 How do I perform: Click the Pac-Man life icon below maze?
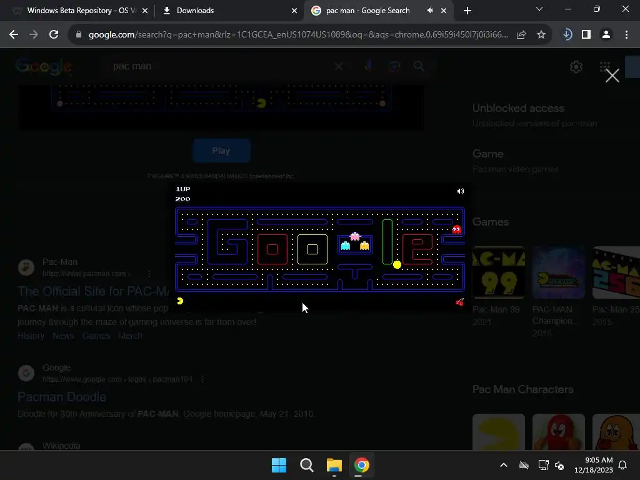180,301
